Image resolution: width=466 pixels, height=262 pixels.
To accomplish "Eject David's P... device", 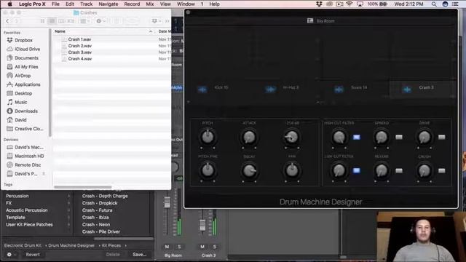I will (x=44, y=174).
